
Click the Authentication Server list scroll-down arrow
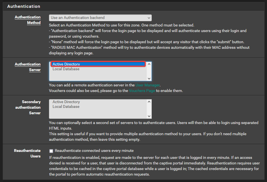[x=149, y=79]
